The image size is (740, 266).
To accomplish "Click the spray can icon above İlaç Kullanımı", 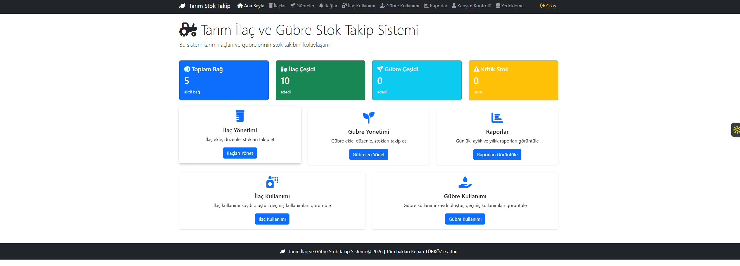I will coord(272,182).
